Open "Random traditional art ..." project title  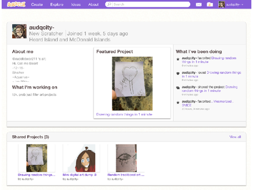[126, 175]
